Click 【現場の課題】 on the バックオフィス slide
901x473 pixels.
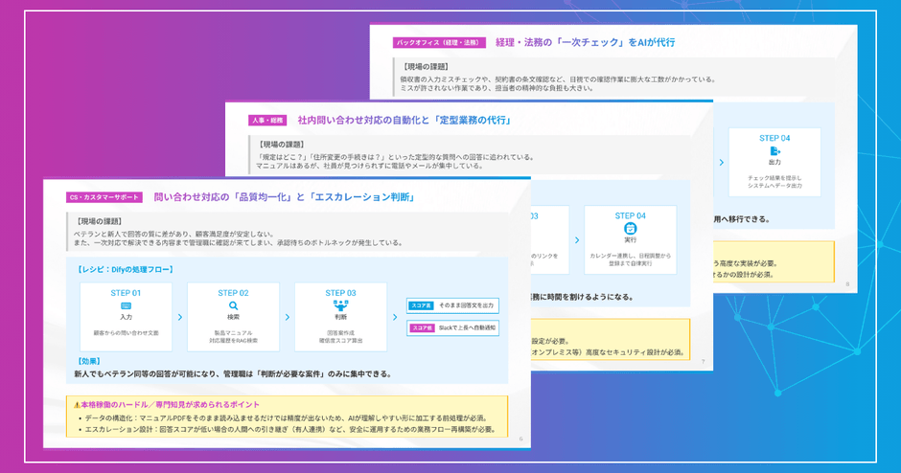[x=426, y=67]
